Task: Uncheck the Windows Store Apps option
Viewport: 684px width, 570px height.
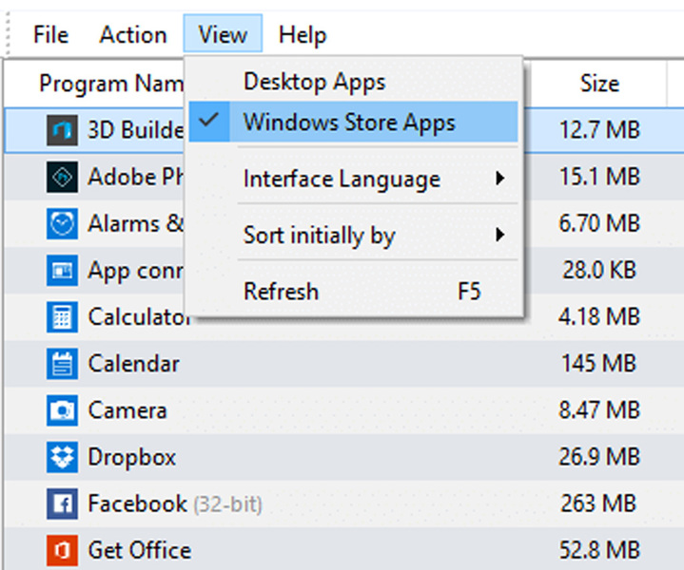Action: tap(353, 122)
